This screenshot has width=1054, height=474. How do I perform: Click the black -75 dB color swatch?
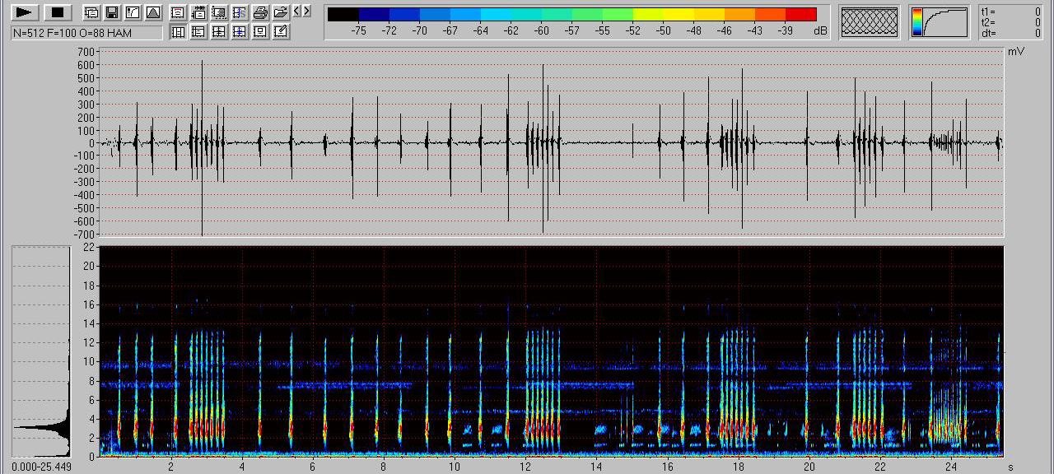click(343, 14)
